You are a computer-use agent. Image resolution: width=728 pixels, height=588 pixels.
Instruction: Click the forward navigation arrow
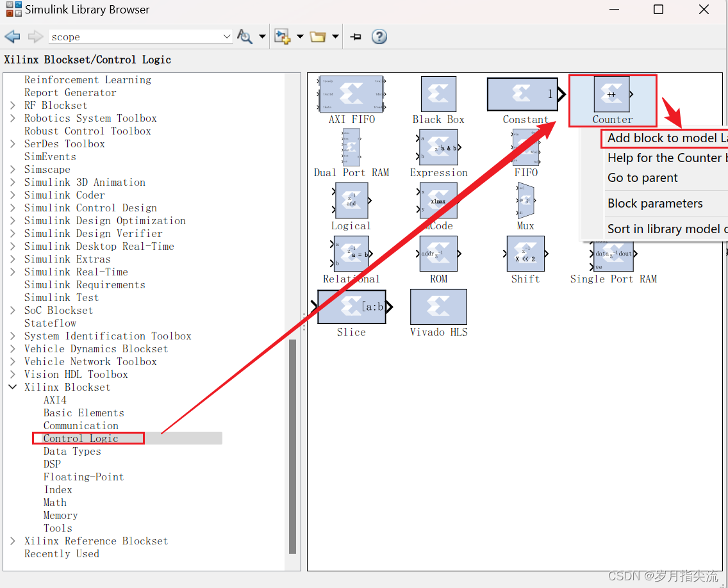[x=35, y=37]
